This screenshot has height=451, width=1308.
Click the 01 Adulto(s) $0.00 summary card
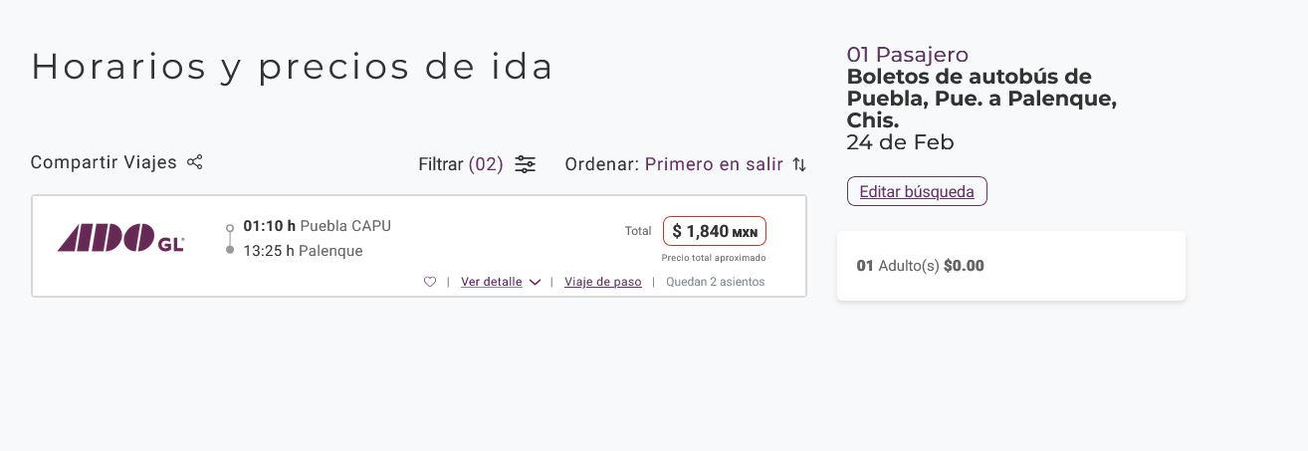[x=1010, y=266]
